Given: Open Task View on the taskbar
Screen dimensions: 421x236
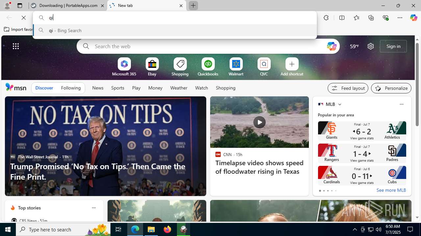Looking at the screenshot, I should [118, 229].
